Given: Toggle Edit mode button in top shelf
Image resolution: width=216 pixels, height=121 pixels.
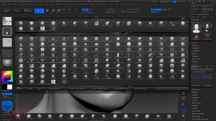Looking at the screenshot, I should click(x=37, y=11).
